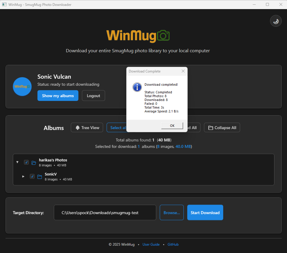Click the WinMug camera logo icon
287x253 pixels.
164,35
